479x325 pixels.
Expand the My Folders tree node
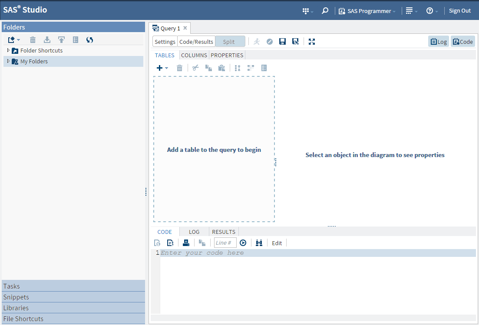click(x=8, y=61)
